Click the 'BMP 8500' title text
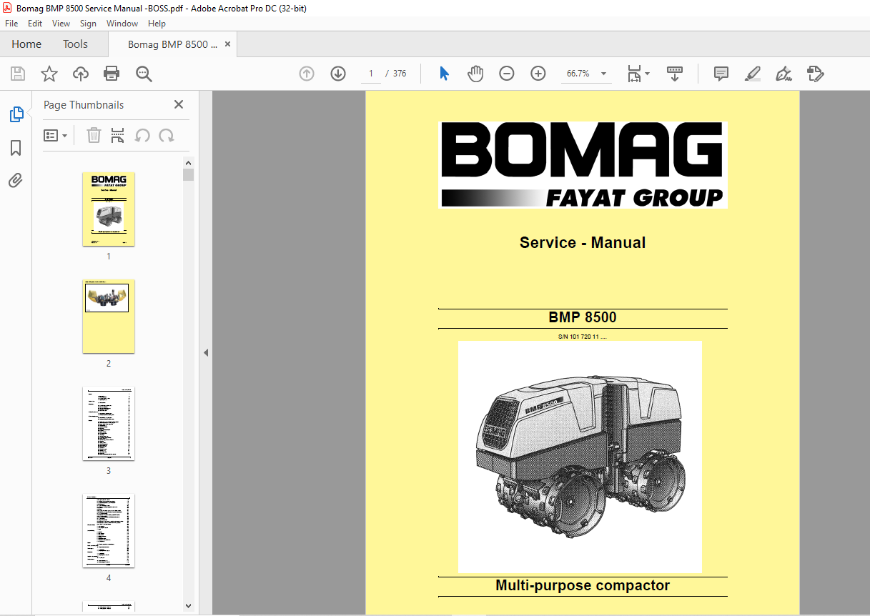 point(583,318)
